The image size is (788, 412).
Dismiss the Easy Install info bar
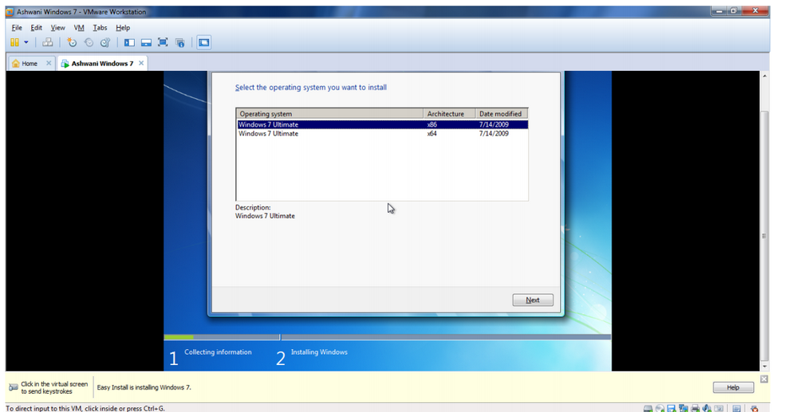pyautogui.click(x=764, y=379)
